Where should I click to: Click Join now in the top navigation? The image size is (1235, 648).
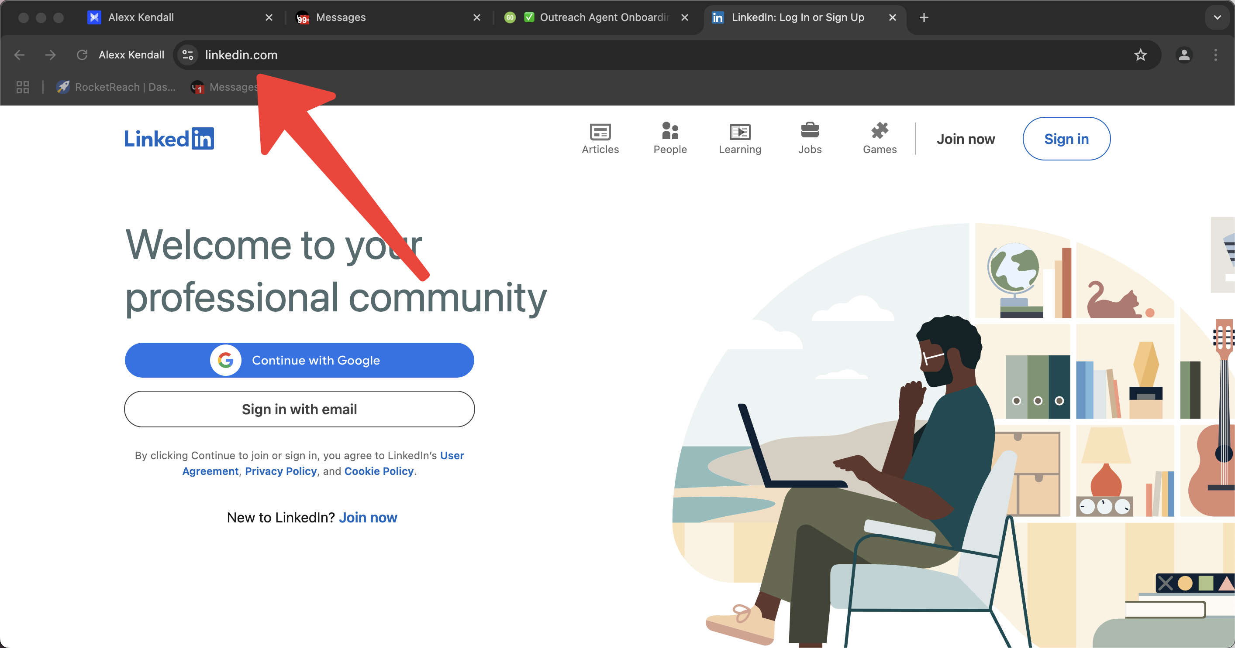[966, 139]
